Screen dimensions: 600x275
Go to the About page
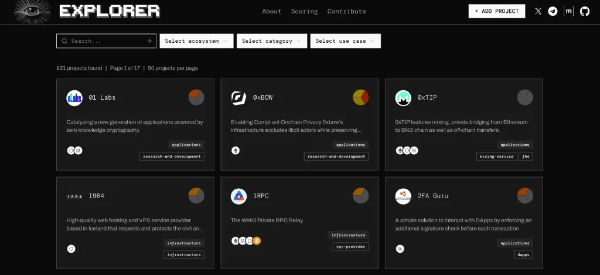click(x=272, y=12)
